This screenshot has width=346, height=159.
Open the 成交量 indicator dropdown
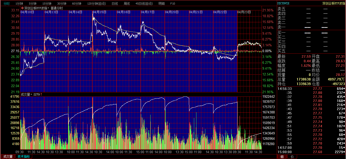[31, 94]
